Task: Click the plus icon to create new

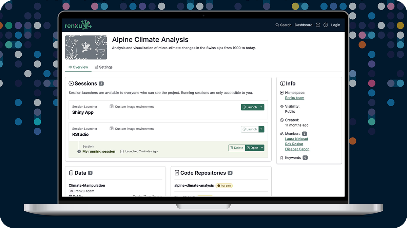Action: tap(318, 25)
